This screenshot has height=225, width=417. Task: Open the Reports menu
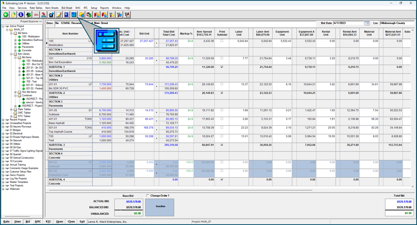[x=105, y=8]
